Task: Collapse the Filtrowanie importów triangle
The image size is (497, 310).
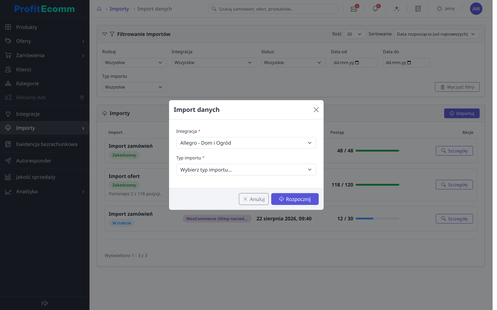Action: [x=105, y=34]
